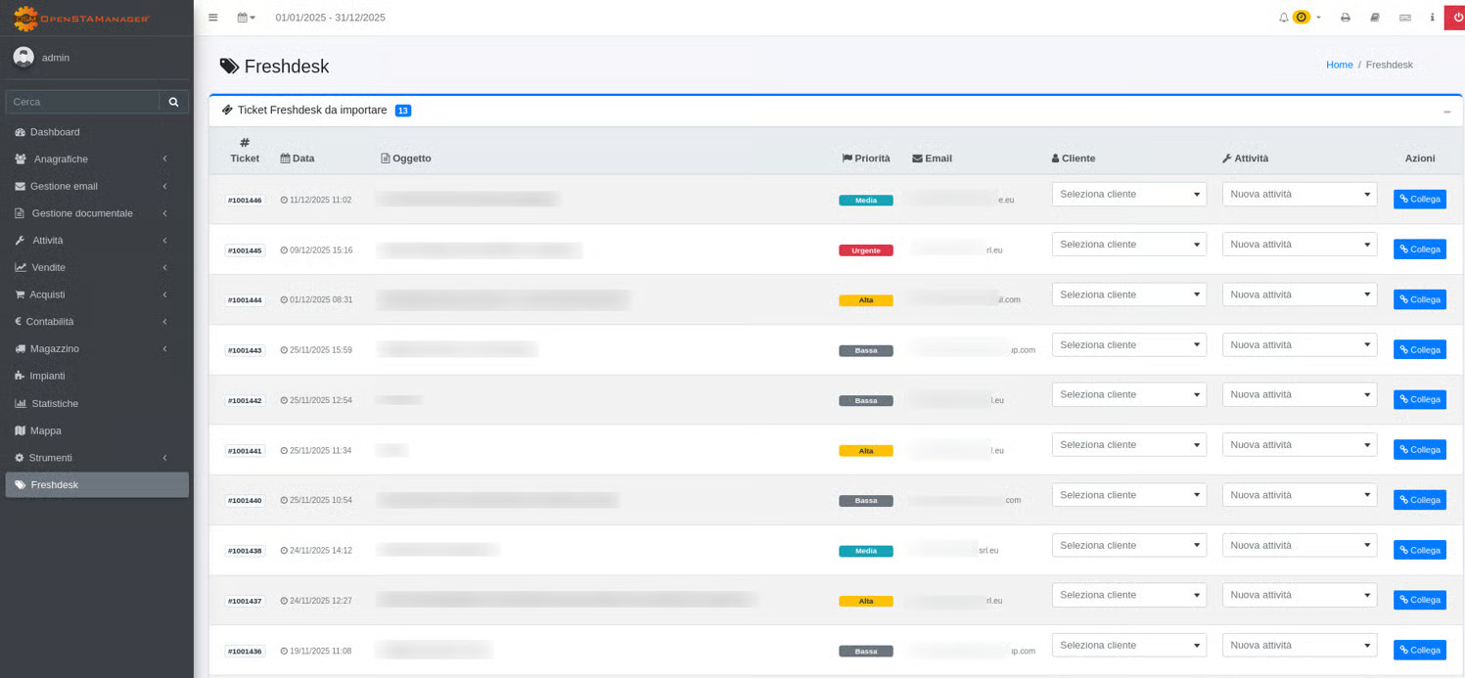Log out using the red power button
Viewport: 1465px width, 678px height.
[x=1456, y=18]
